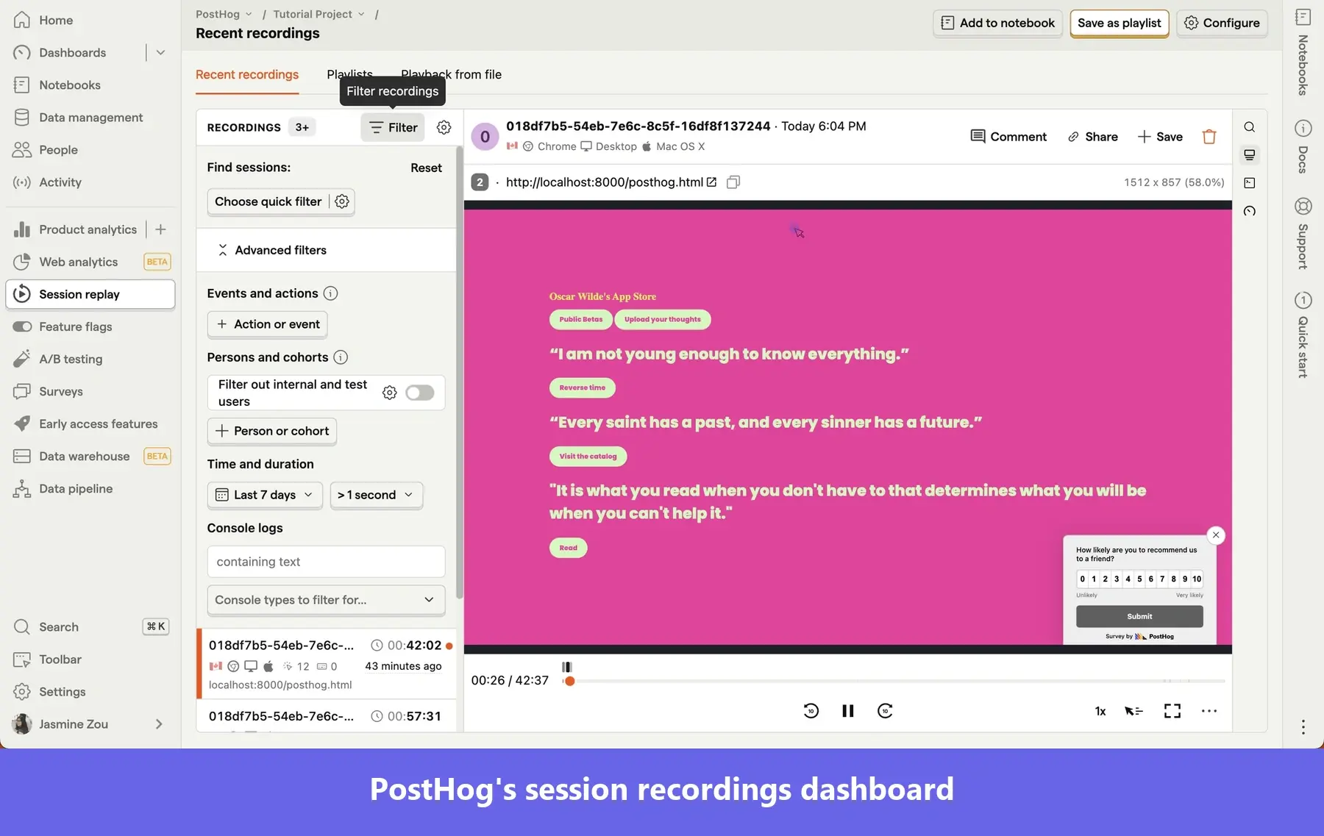Copy the recording URL
This screenshot has width=1324, height=836.
tap(733, 182)
